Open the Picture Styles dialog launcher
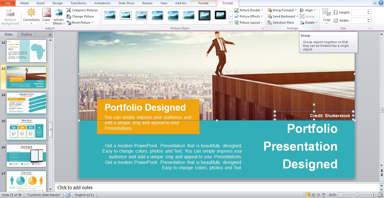The image size is (384, 198). point(263,28)
